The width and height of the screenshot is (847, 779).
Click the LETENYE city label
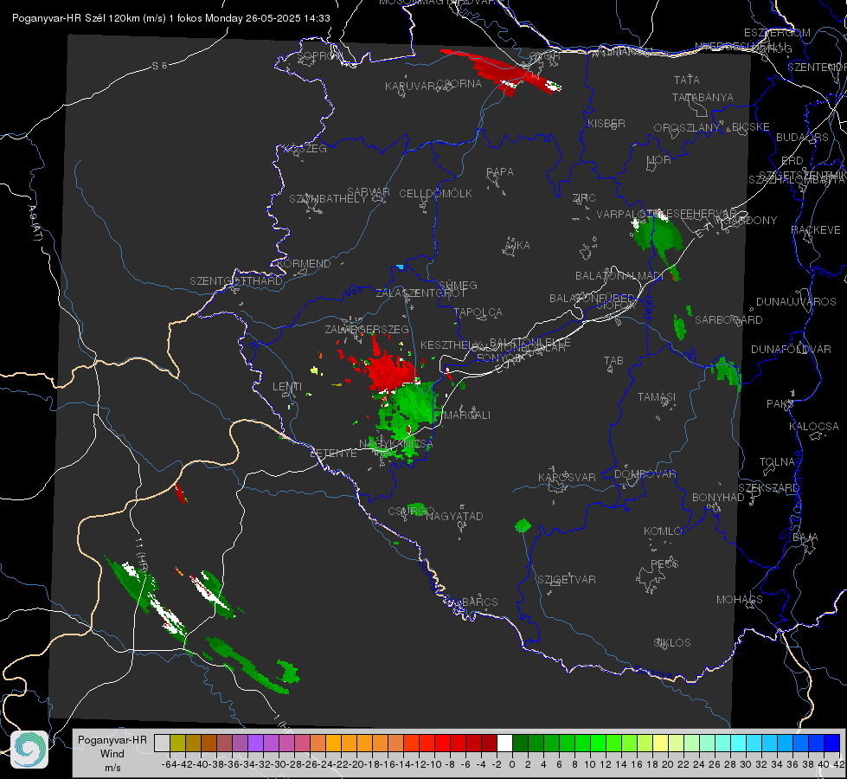[333, 454]
